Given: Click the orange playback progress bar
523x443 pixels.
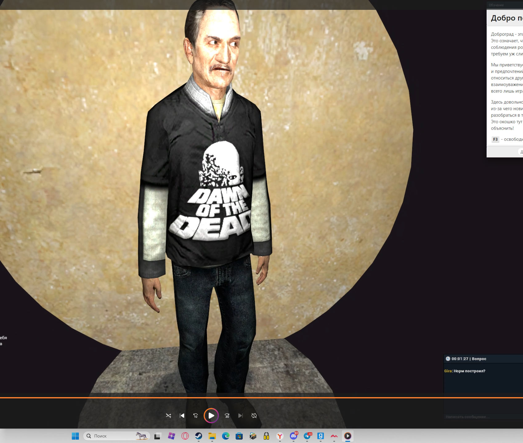Looking at the screenshot, I should [x=216, y=398].
